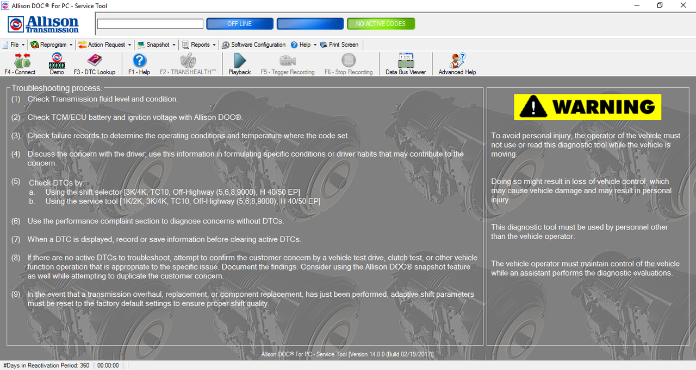696x370 pixels.
Task: Open the File menu
Action: [14, 44]
